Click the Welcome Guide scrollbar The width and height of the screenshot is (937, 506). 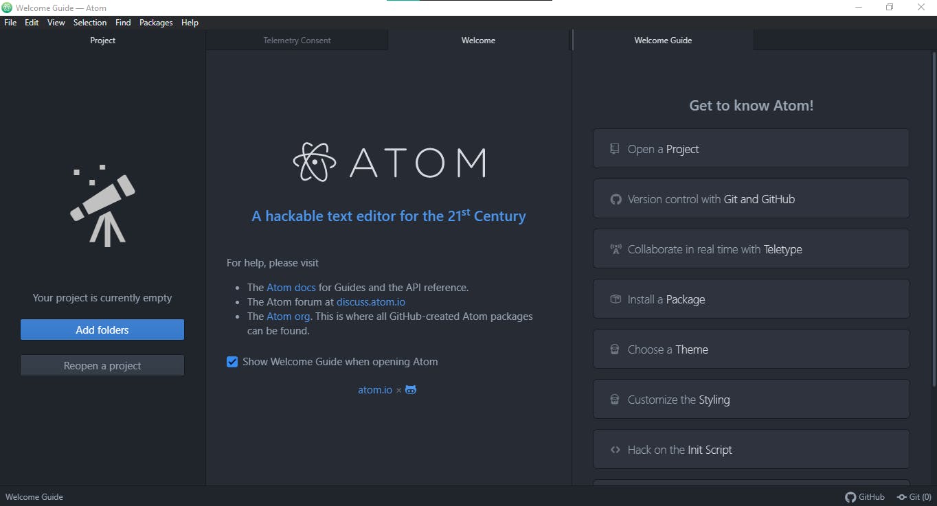point(934,220)
